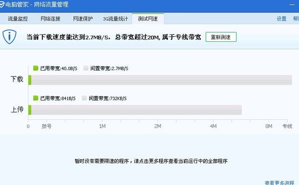Open the 流量监控 tab
This screenshot has width=299, height=185.
18,19
